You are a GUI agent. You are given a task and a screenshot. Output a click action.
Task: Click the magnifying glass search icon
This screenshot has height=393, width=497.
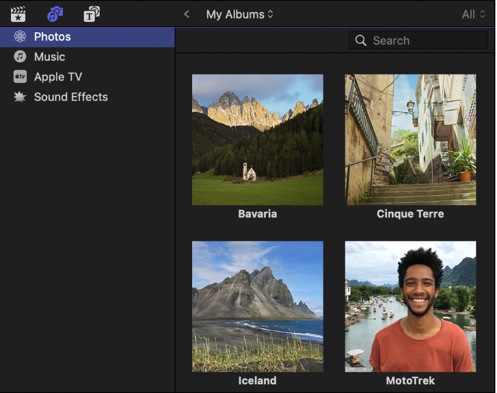point(361,40)
